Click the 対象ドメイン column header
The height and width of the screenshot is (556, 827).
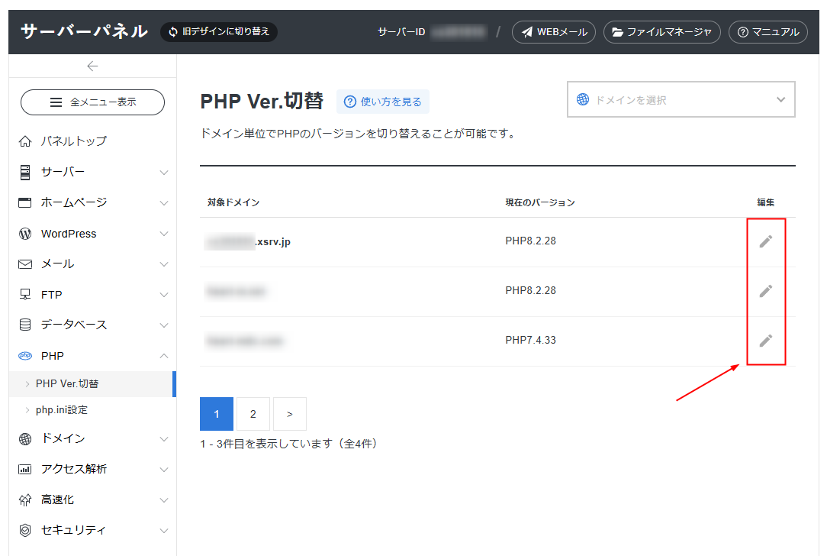coord(233,202)
